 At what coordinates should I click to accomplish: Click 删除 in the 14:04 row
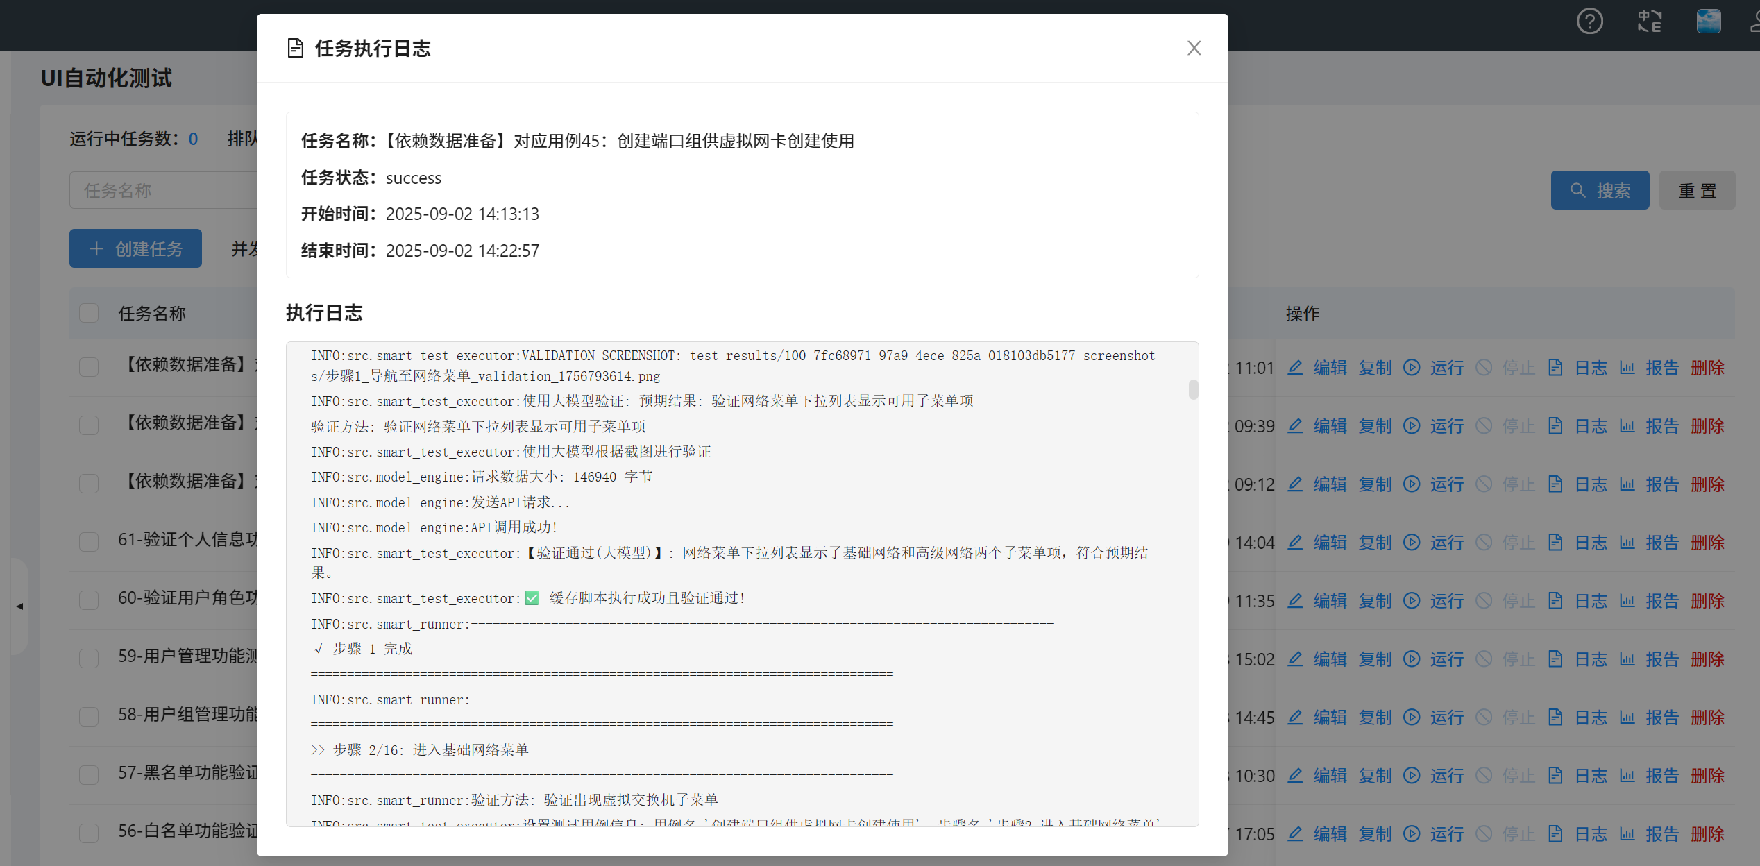point(1707,543)
